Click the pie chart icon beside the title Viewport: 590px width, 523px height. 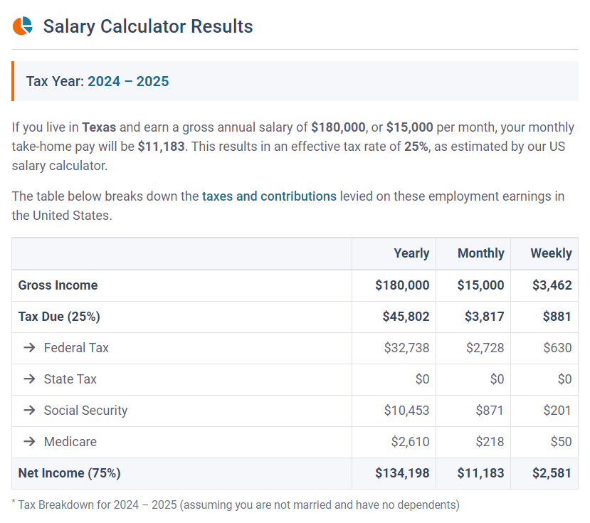[x=23, y=26]
